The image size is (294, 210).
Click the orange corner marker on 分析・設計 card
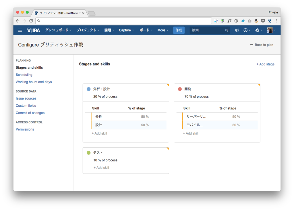coord(168,85)
